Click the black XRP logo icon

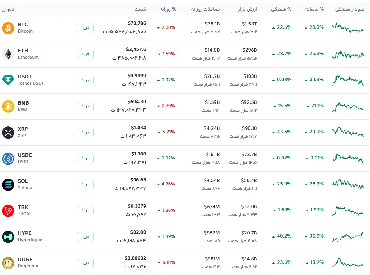[x=8, y=132]
